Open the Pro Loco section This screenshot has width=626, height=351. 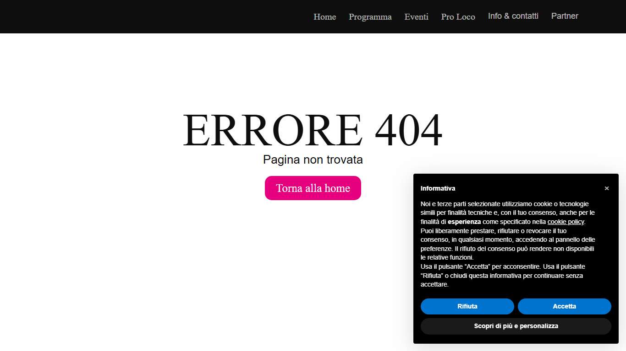coord(458,17)
